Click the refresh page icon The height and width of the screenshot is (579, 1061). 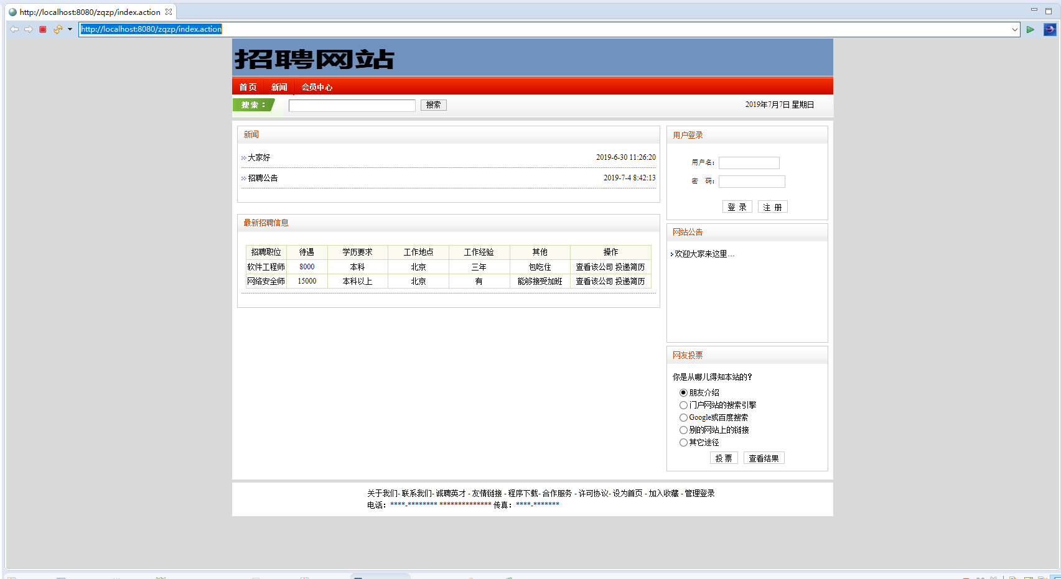tap(57, 29)
